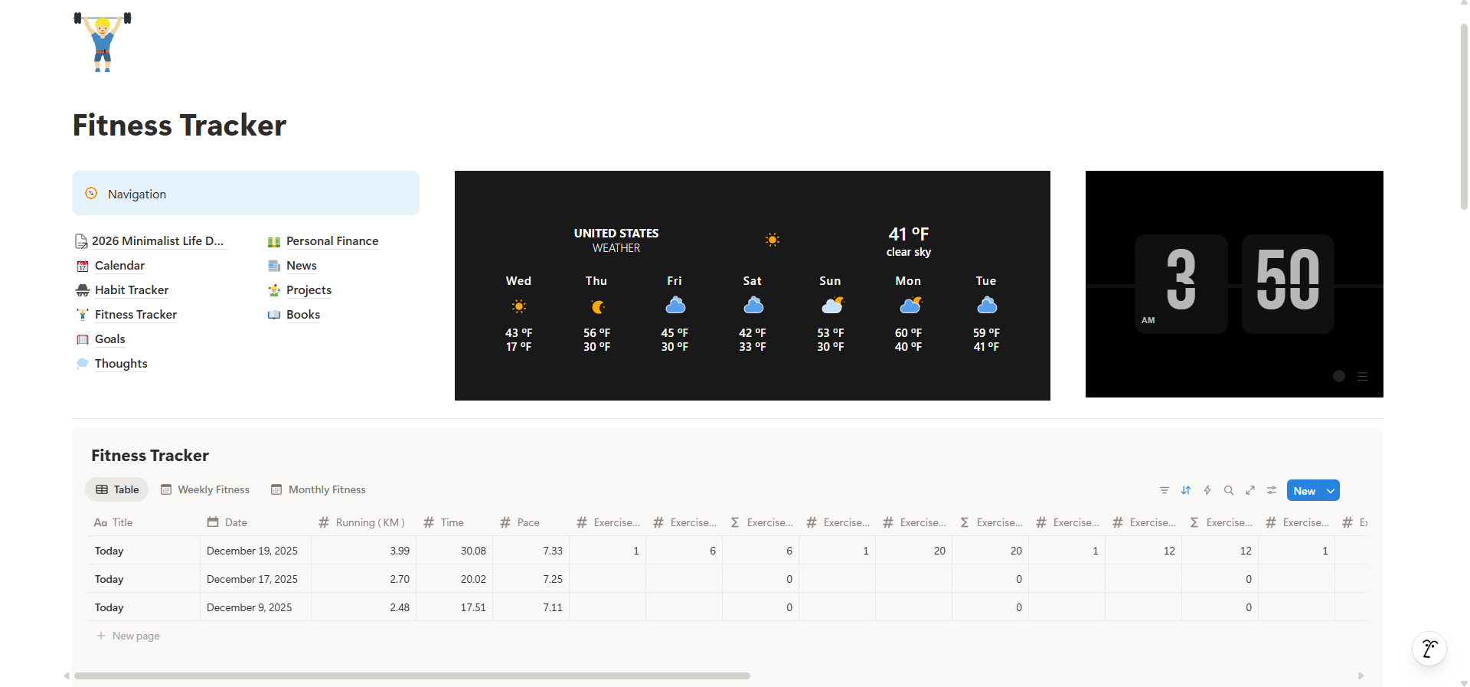
Task: Click the December 17, 2025 date cell
Action: [x=256, y=579]
